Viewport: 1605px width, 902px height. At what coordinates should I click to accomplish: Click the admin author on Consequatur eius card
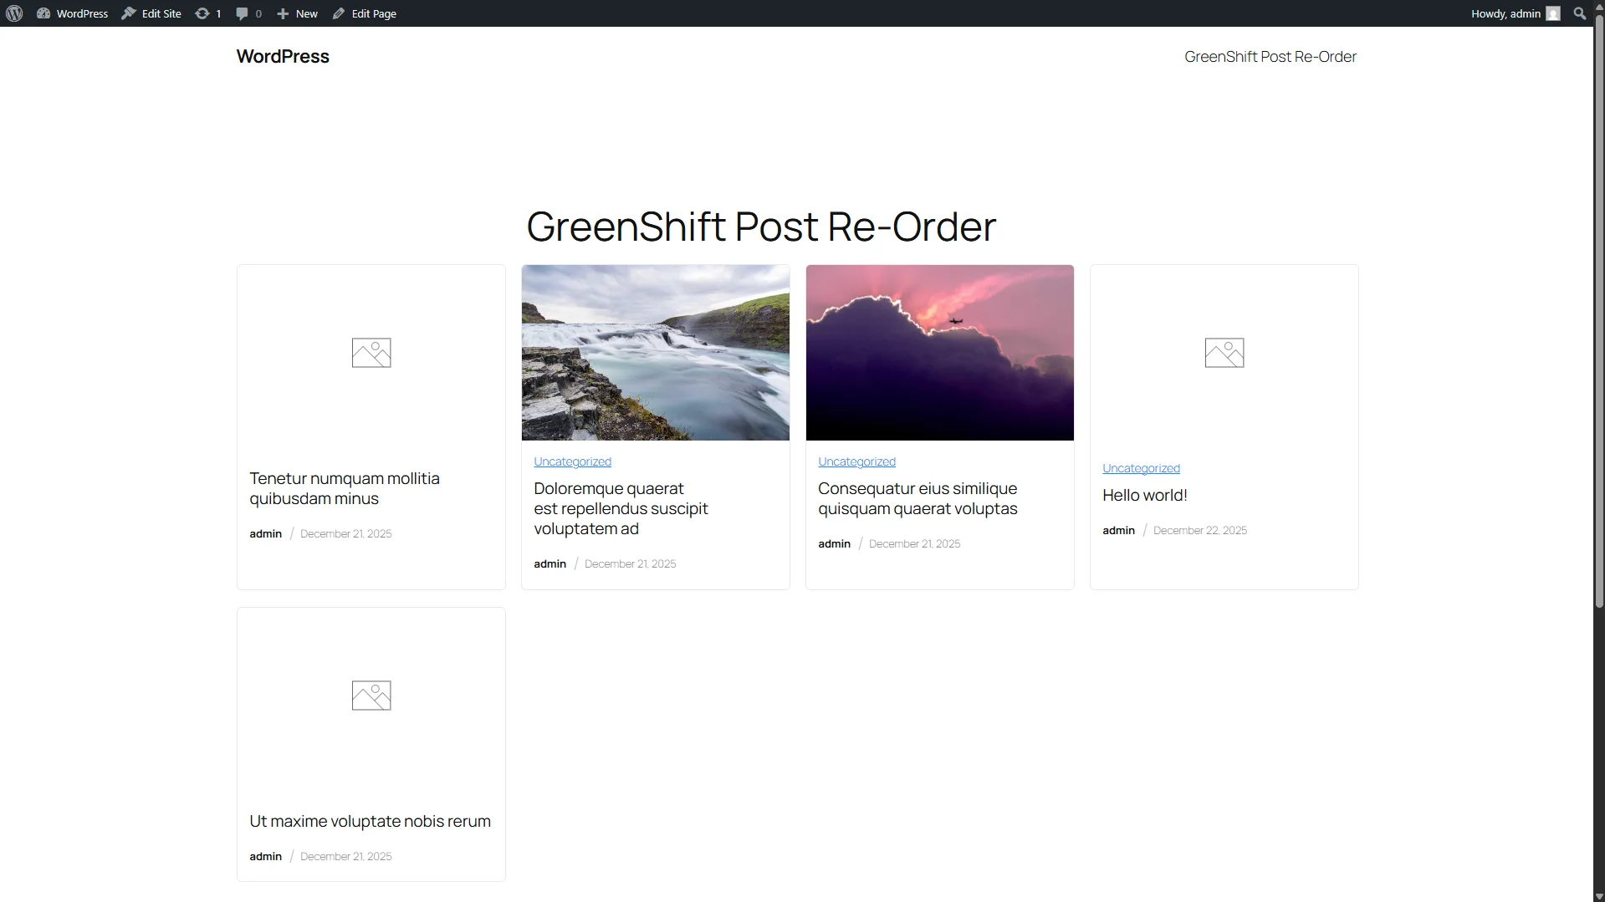coord(835,543)
